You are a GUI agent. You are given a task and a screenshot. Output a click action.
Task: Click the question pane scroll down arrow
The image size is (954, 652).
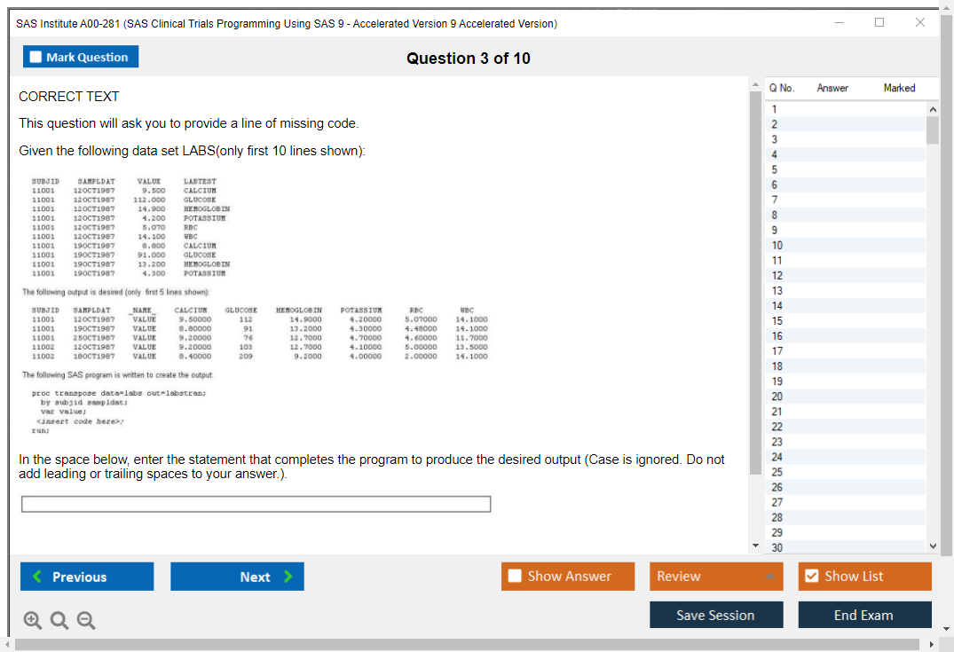755,545
